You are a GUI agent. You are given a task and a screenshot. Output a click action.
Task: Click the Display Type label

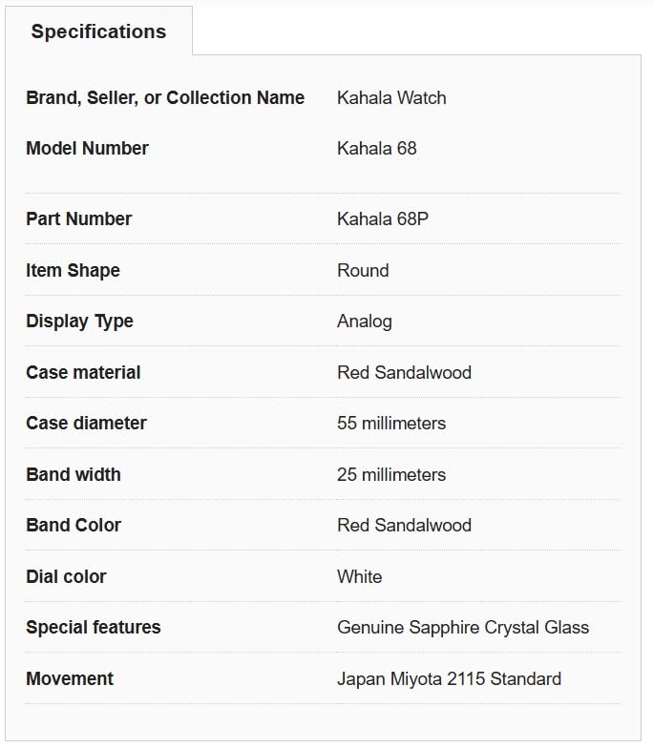point(79,321)
